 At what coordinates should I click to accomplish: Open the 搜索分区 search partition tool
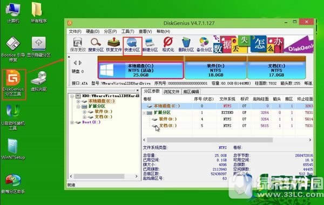(x=96, y=45)
